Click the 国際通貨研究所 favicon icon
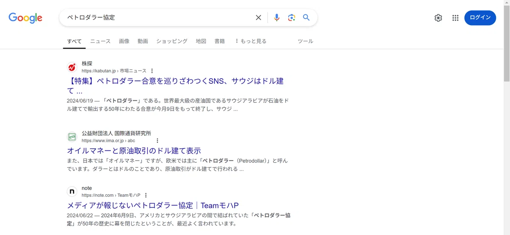510x235 pixels. pyautogui.click(x=72, y=137)
